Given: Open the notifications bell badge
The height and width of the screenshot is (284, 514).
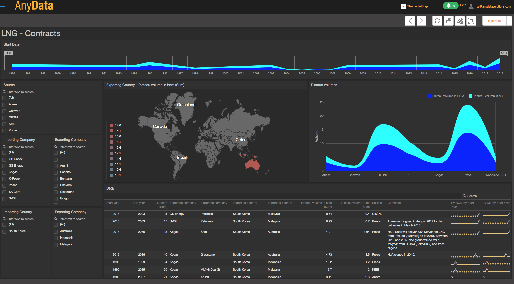Looking at the screenshot, I should tap(451, 6).
